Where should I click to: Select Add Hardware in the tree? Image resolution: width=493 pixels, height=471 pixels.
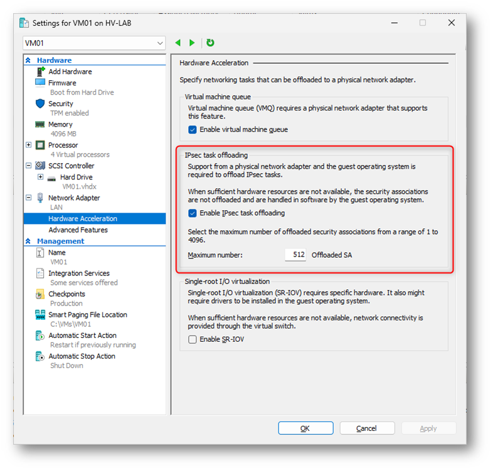[70, 71]
